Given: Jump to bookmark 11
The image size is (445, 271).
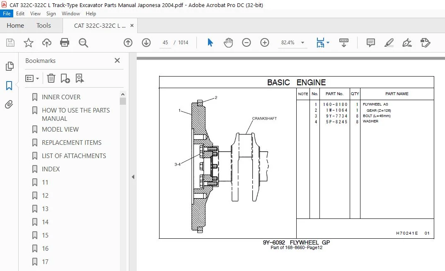Looking at the screenshot, I should tap(45, 182).
